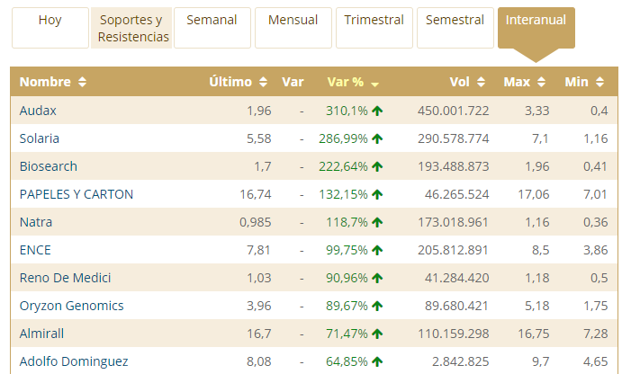Click sort arrows beside Max header

coord(542,82)
